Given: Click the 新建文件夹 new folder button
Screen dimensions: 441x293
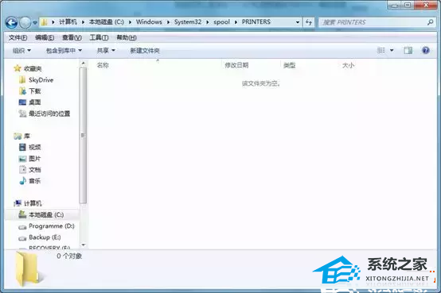Looking at the screenshot, I should 145,51.
